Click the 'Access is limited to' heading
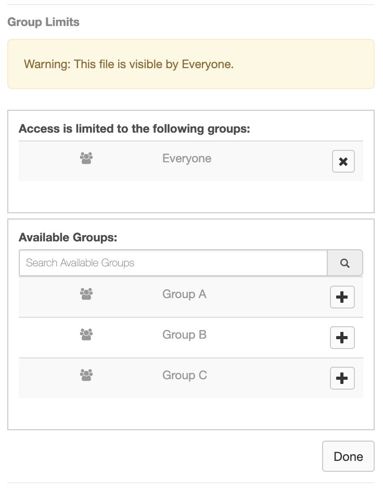The image size is (383, 489). pyautogui.click(x=134, y=129)
